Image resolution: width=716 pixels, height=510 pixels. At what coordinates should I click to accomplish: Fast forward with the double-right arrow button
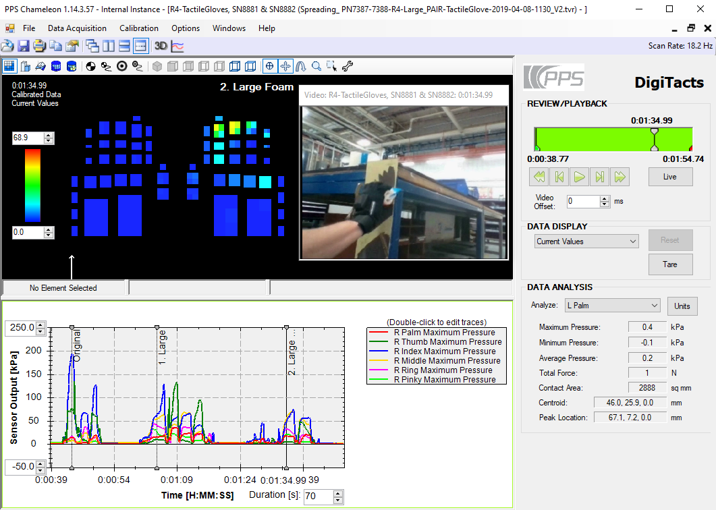point(620,177)
